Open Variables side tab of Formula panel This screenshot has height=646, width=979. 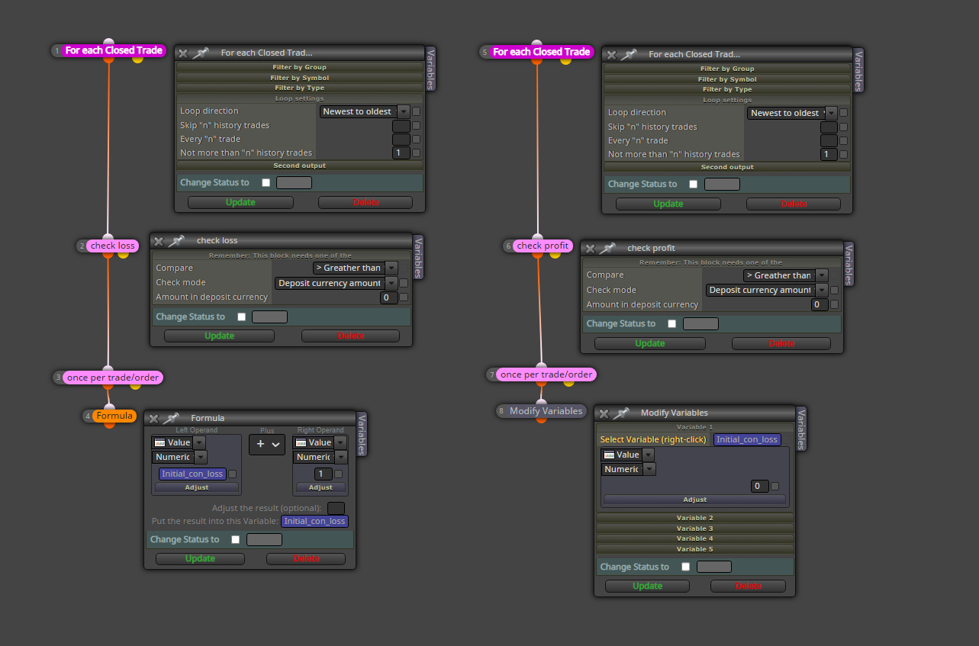(362, 435)
